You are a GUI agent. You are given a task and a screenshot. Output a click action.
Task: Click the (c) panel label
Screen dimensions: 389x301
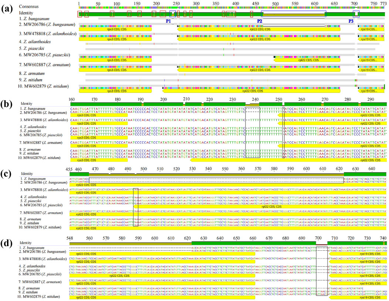pyautogui.click(x=6, y=174)
